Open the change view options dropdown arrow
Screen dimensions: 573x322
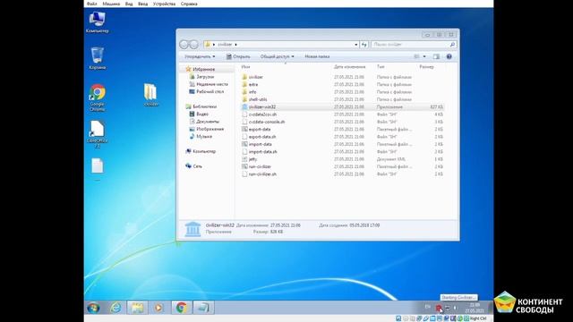tap(424, 56)
